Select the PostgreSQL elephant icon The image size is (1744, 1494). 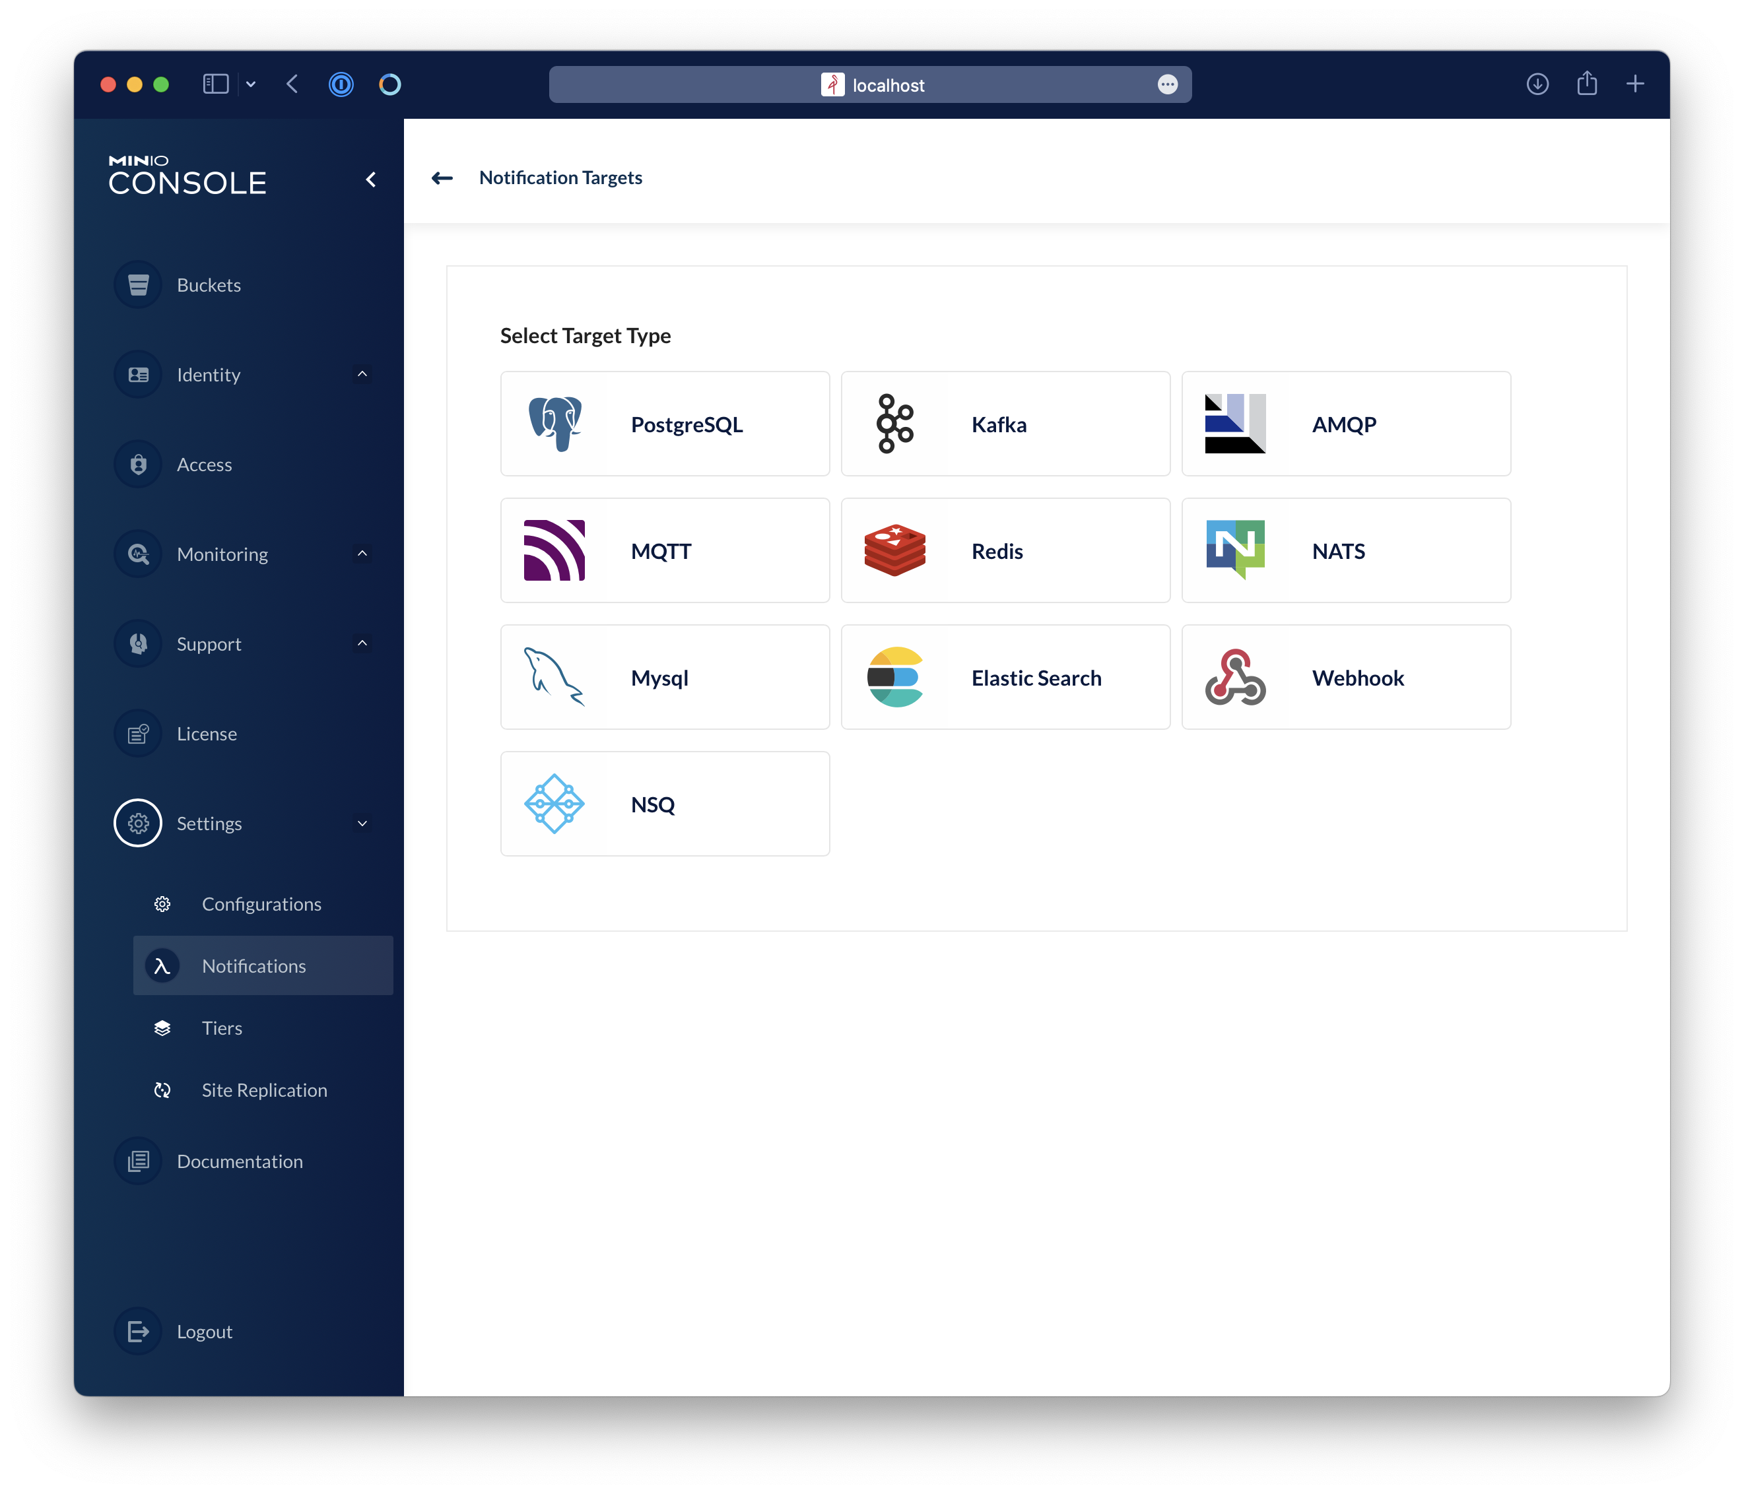pyautogui.click(x=554, y=424)
